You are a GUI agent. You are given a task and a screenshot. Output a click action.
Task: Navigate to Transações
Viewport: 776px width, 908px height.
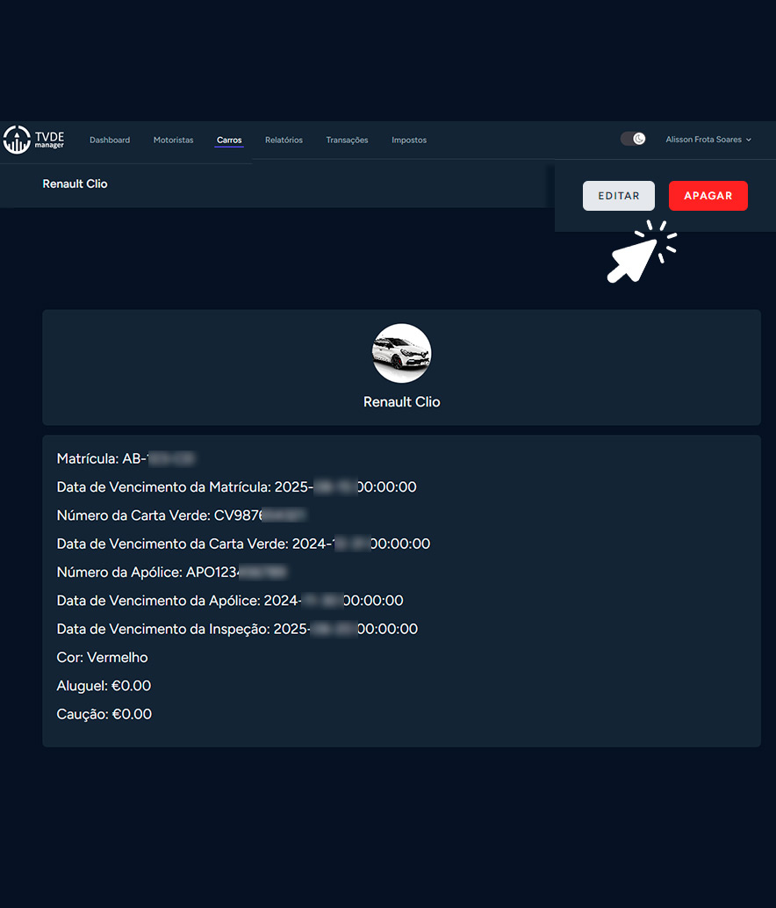click(347, 141)
